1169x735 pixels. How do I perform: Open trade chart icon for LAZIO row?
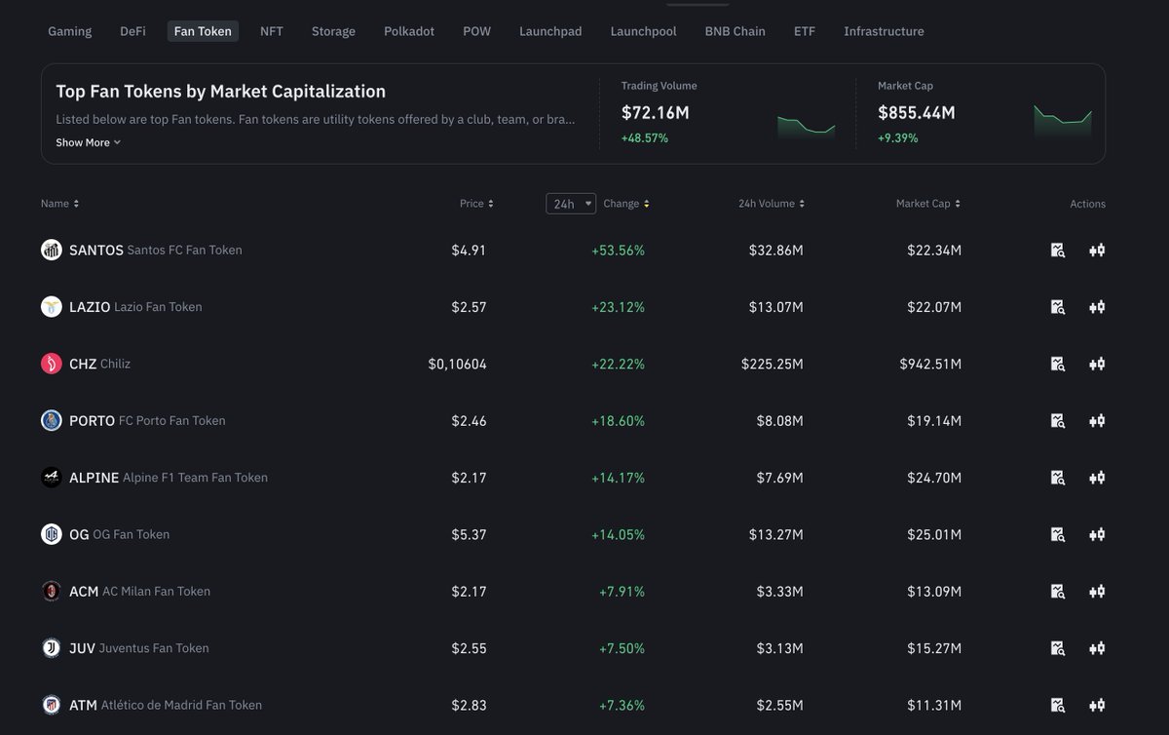(1097, 307)
